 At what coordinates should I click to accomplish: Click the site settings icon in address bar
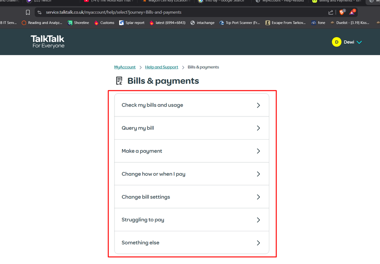[40, 12]
